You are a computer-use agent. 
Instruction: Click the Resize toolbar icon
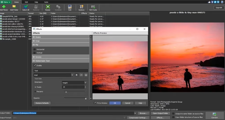click(x=48, y=8)
